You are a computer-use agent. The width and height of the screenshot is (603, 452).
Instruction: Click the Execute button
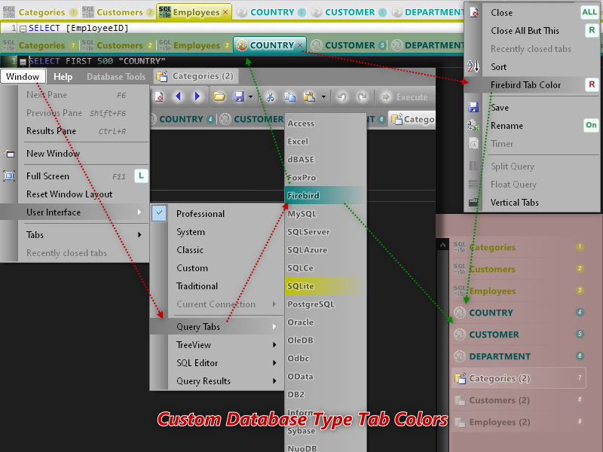405,97
